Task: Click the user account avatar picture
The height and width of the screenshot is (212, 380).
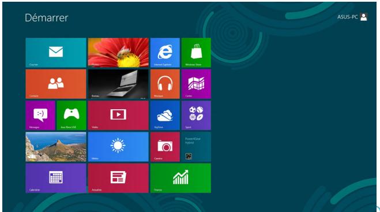Action: coord(363,17)
